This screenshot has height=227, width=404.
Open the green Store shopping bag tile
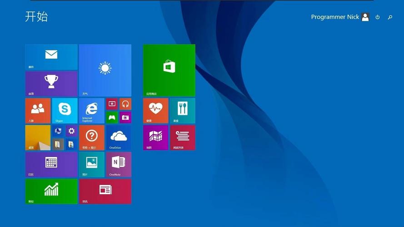click(169, 70)
